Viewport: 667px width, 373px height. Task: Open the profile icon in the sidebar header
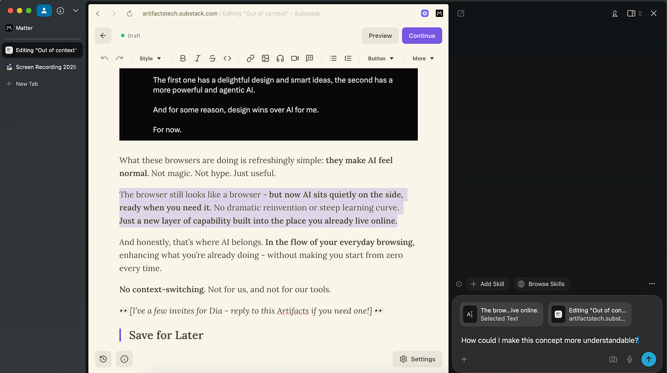coord(44,11)
